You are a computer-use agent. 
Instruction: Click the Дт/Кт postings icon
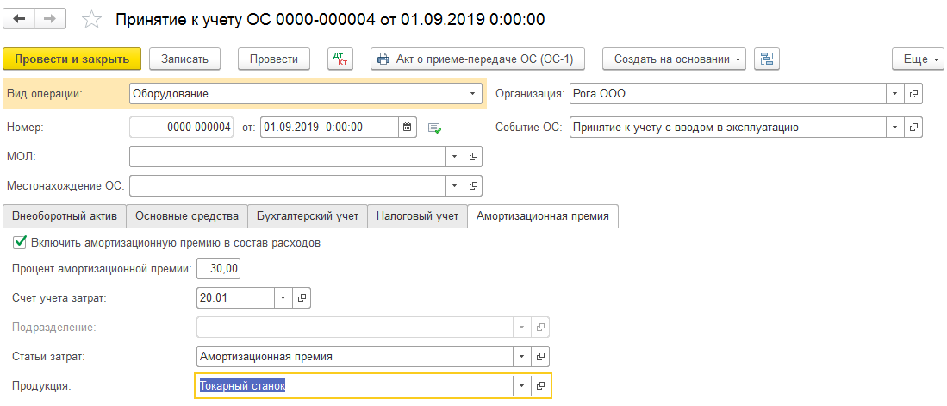[x=341, y=59]
